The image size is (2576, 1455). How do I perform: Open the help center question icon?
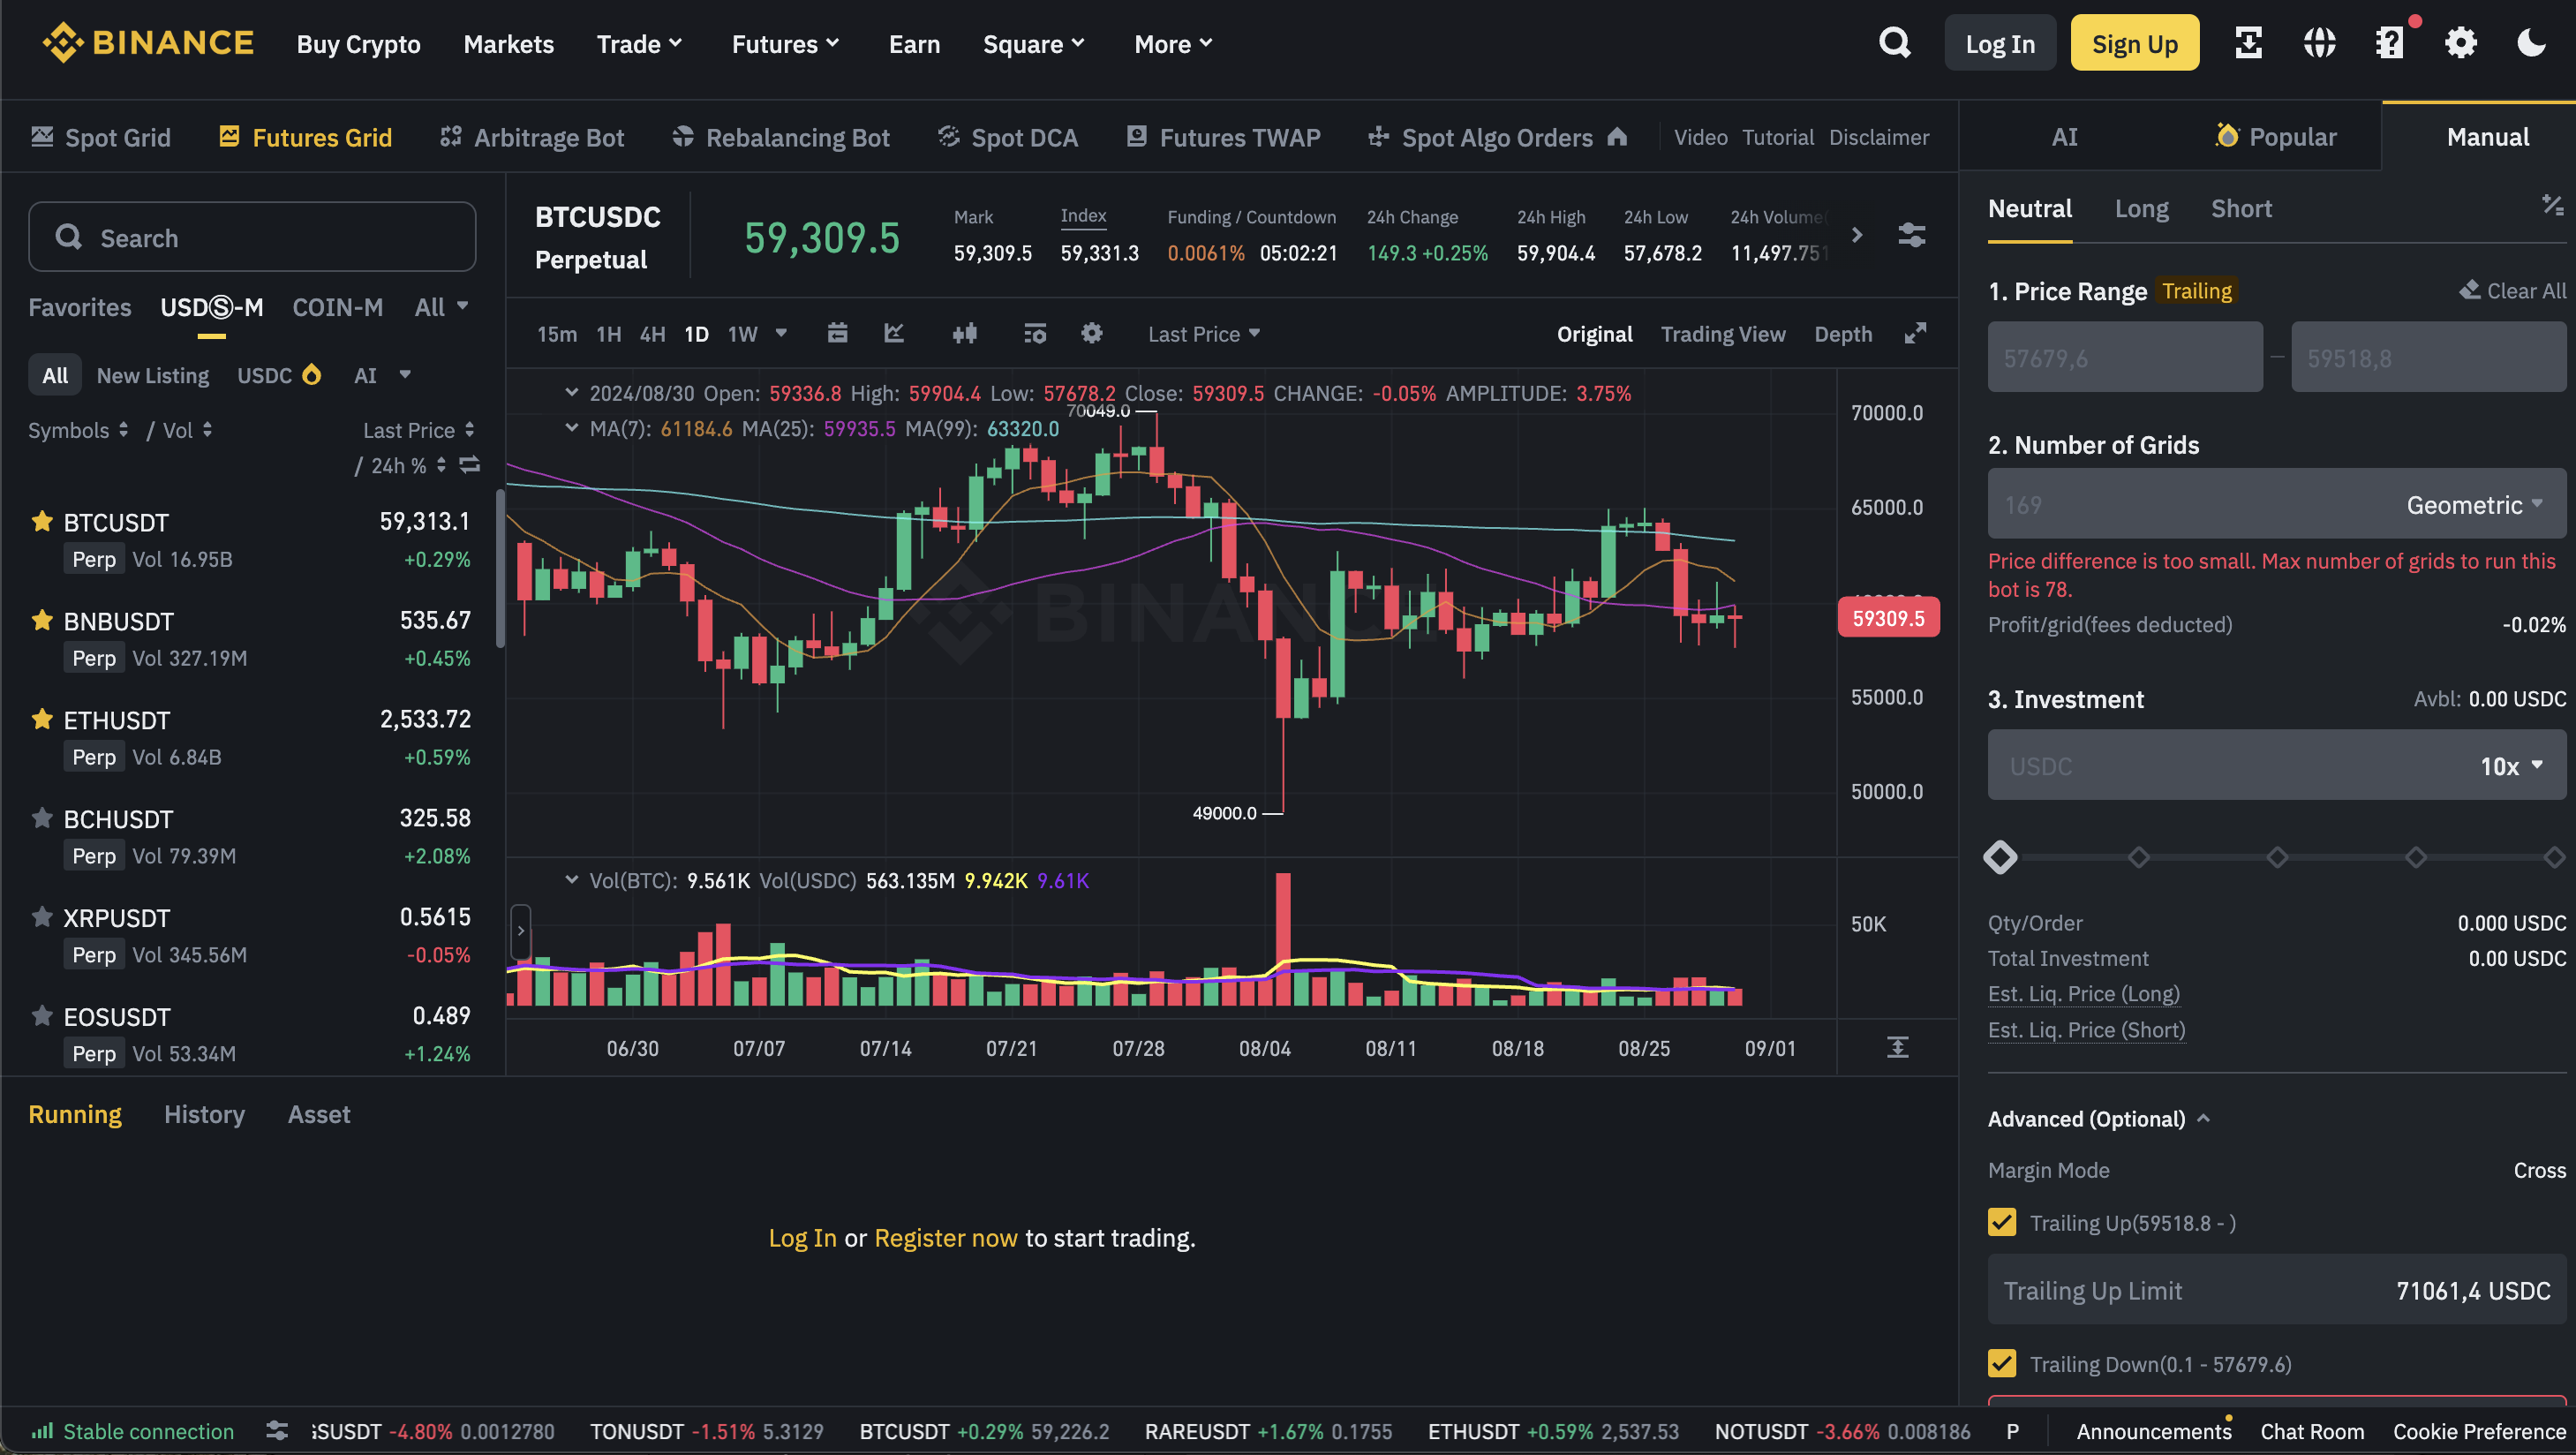[x=2390, y=43]
